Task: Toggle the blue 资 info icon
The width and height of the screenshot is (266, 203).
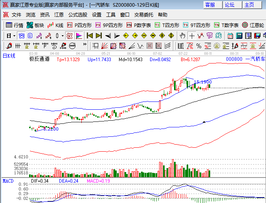Action: (x=22, y=36)
